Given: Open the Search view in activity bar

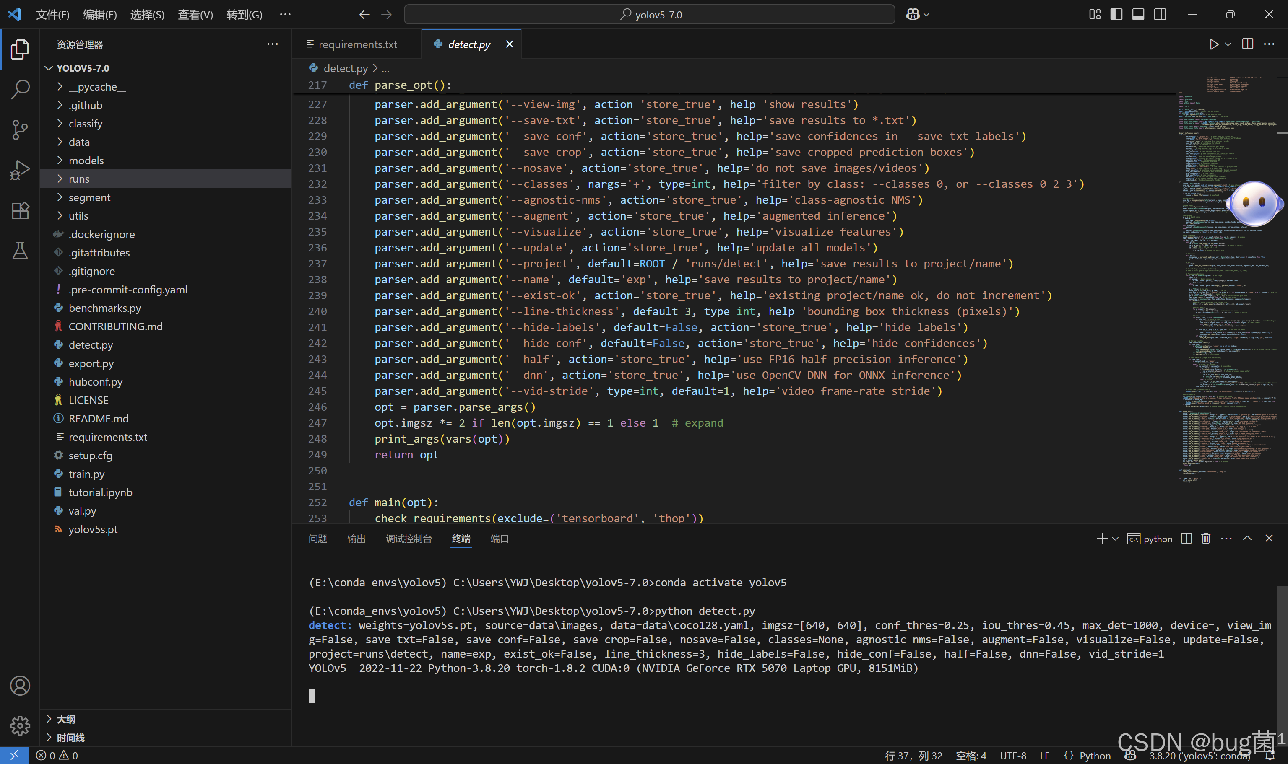Looking at the screenshot, I should click(20, 89).
